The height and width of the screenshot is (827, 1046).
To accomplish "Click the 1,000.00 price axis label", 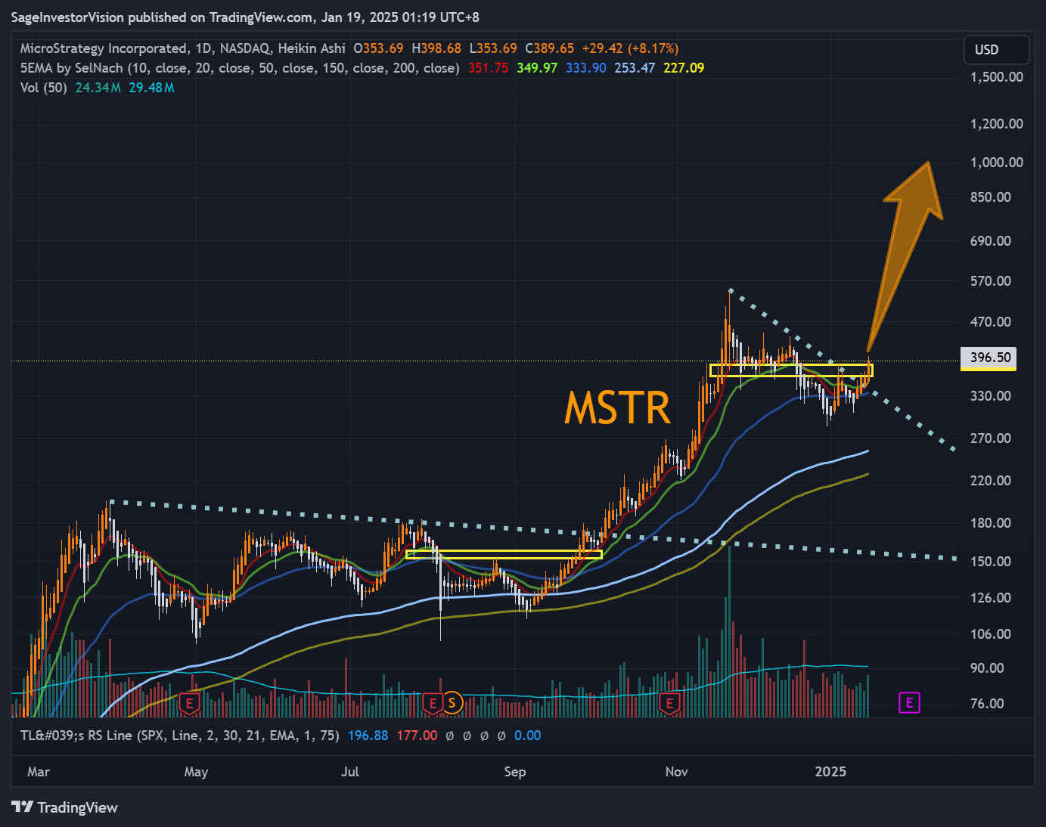I will (997, 163).
